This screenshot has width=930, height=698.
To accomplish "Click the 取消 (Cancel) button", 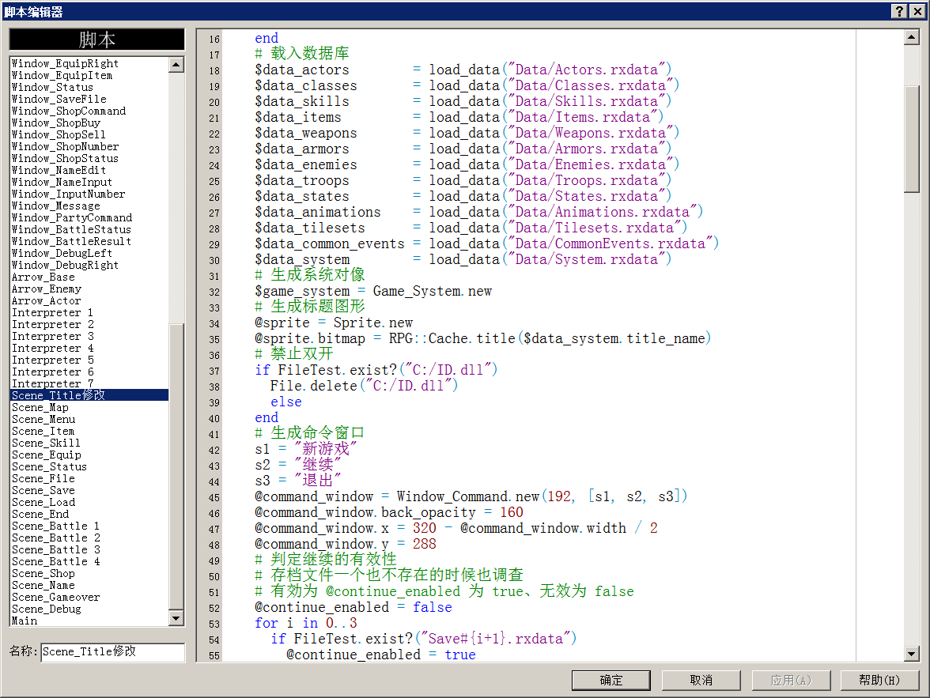I will (x=701, y=680).
